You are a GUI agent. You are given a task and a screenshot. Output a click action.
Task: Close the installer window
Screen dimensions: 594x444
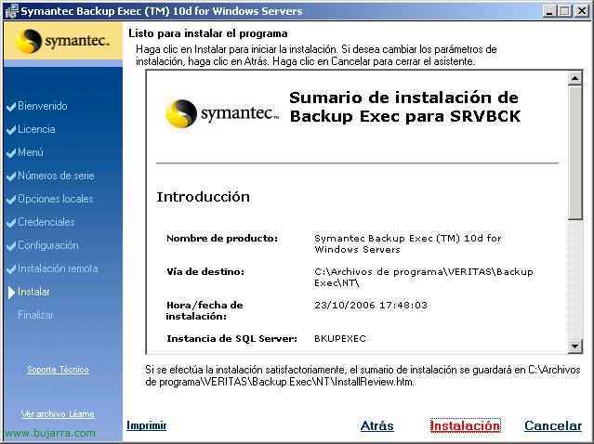(x=582, y=11)
